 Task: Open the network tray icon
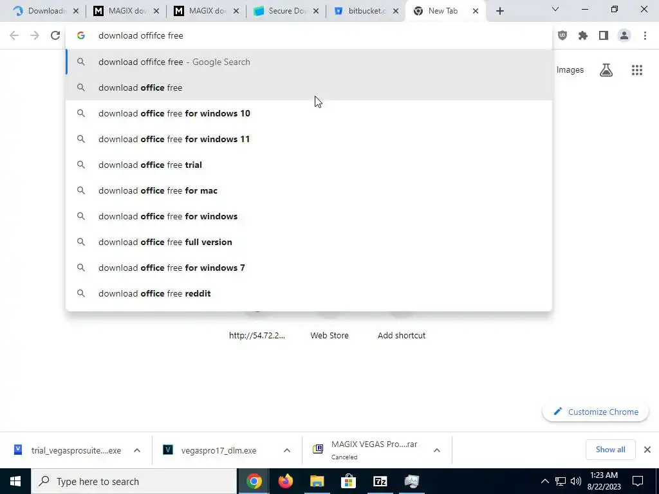click(561, 481)
